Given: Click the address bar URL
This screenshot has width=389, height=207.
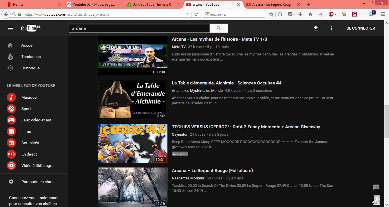Looking at the screenshot, I should (67, 14).
